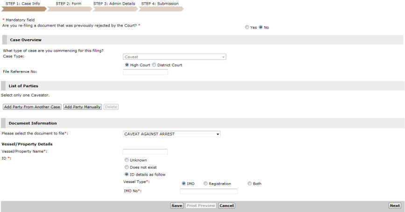Click Add Party From Another Case
This screenshot has width=405, height=212.
coord(32,107)
